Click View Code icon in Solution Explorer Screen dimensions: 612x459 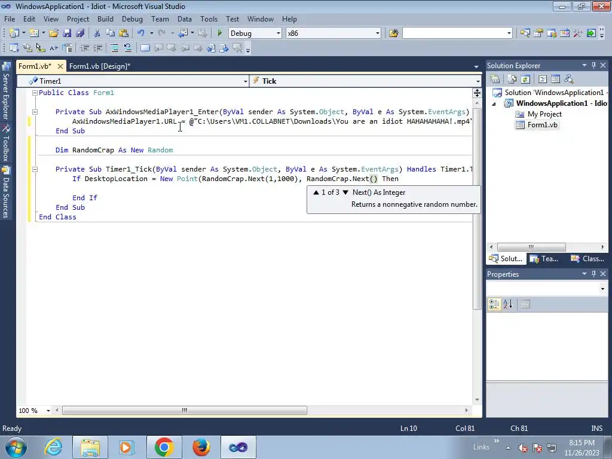543,79
